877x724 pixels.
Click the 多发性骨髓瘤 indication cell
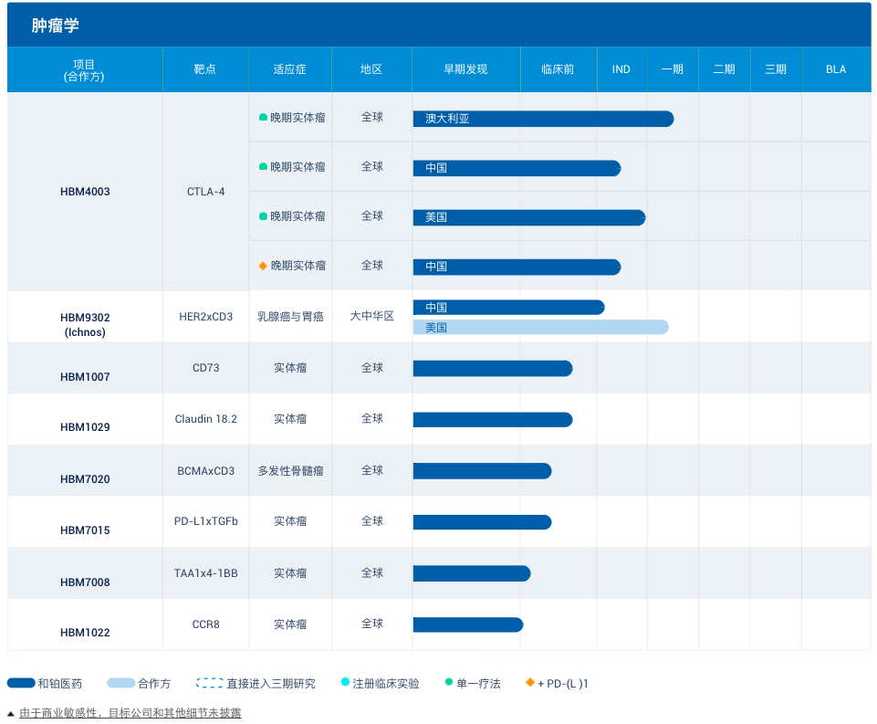290,471
